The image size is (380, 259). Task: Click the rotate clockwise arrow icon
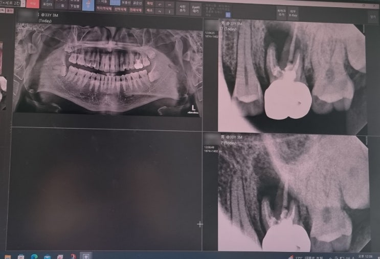click(x=160, y=11)
